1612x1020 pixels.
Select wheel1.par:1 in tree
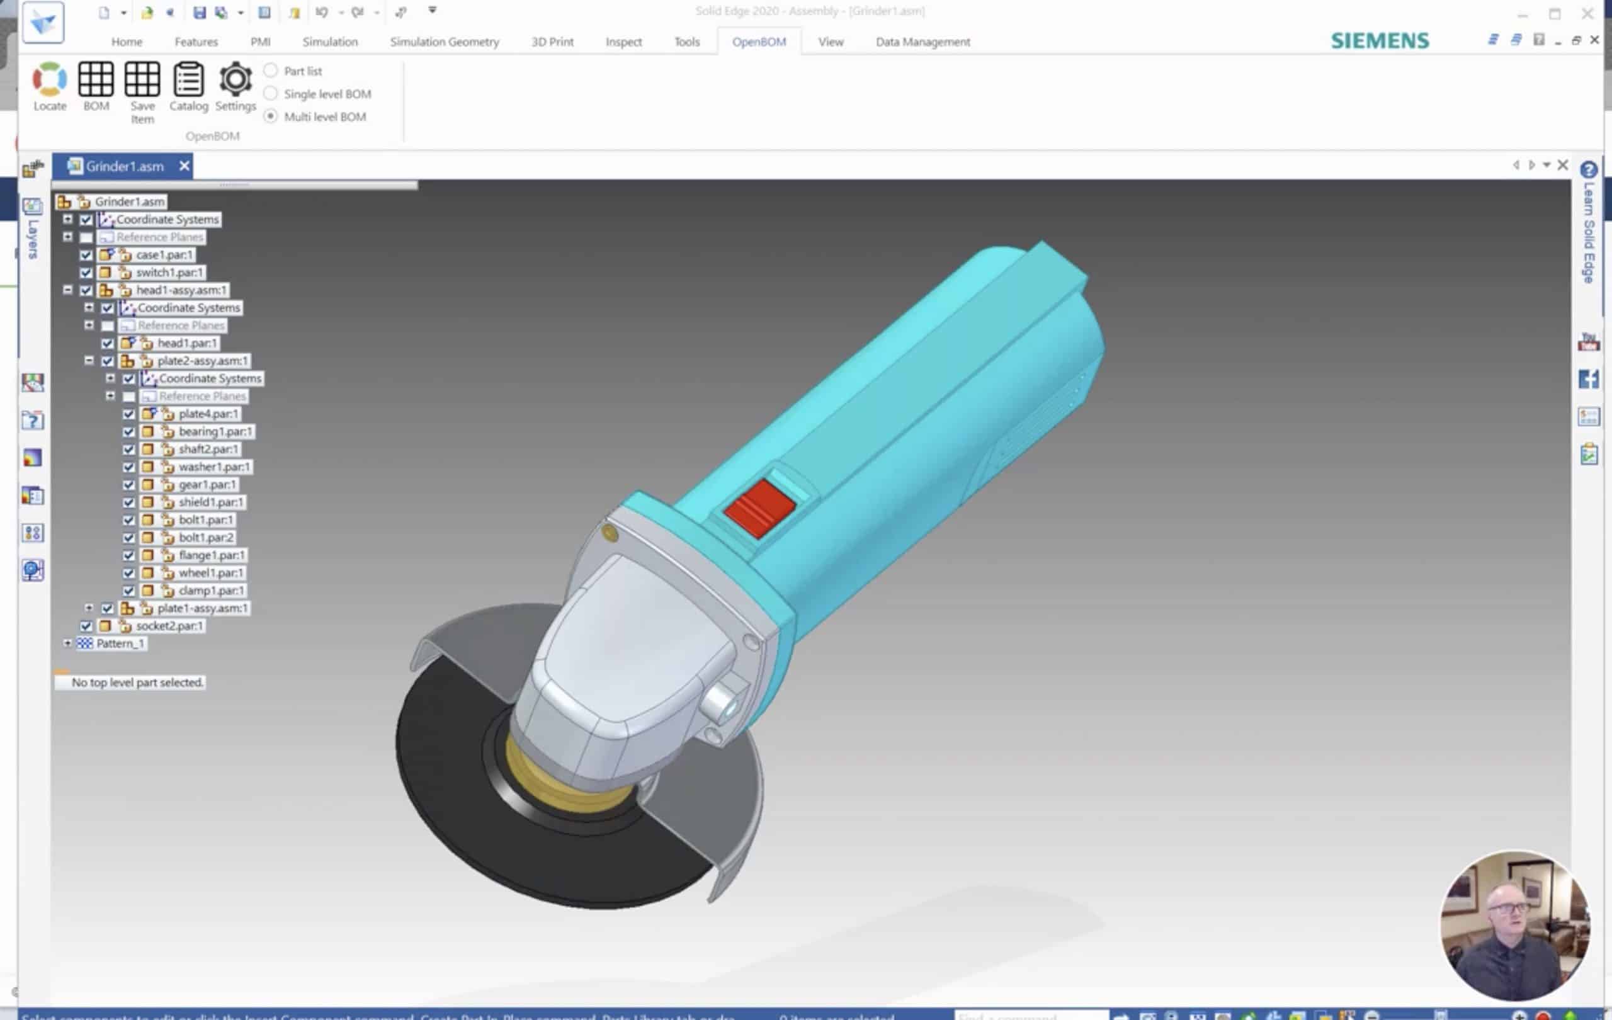click(211, 574)
